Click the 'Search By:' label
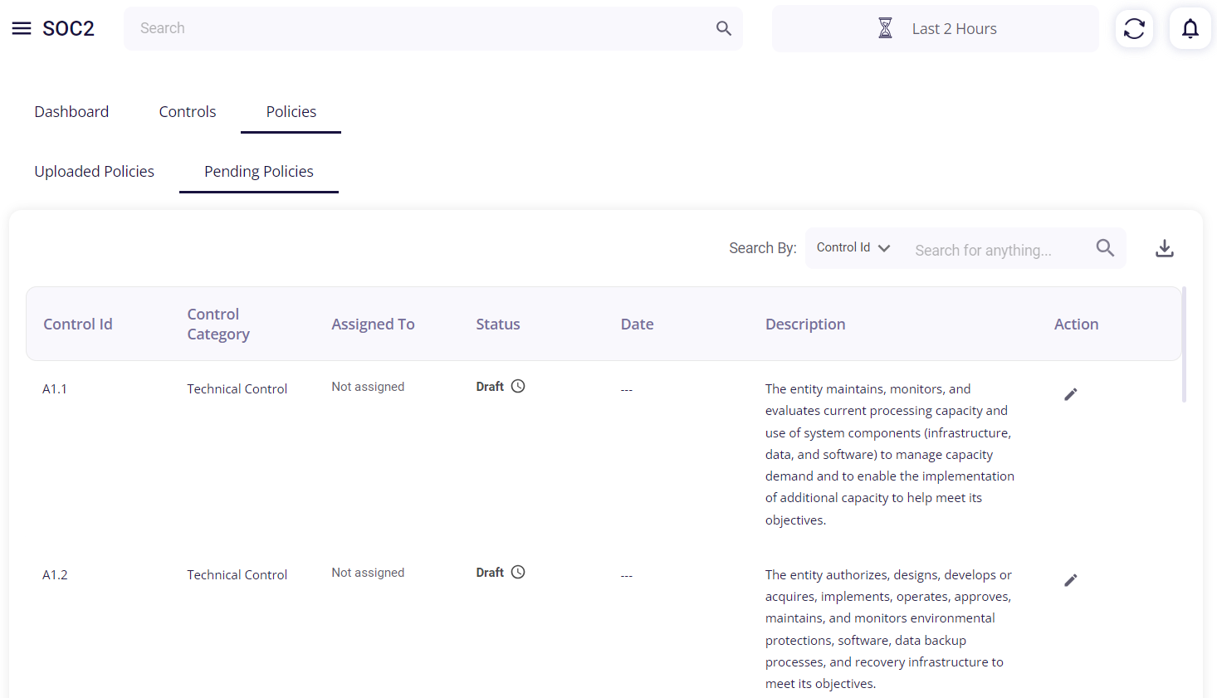 pyautogui.click(x=763, y=248)
